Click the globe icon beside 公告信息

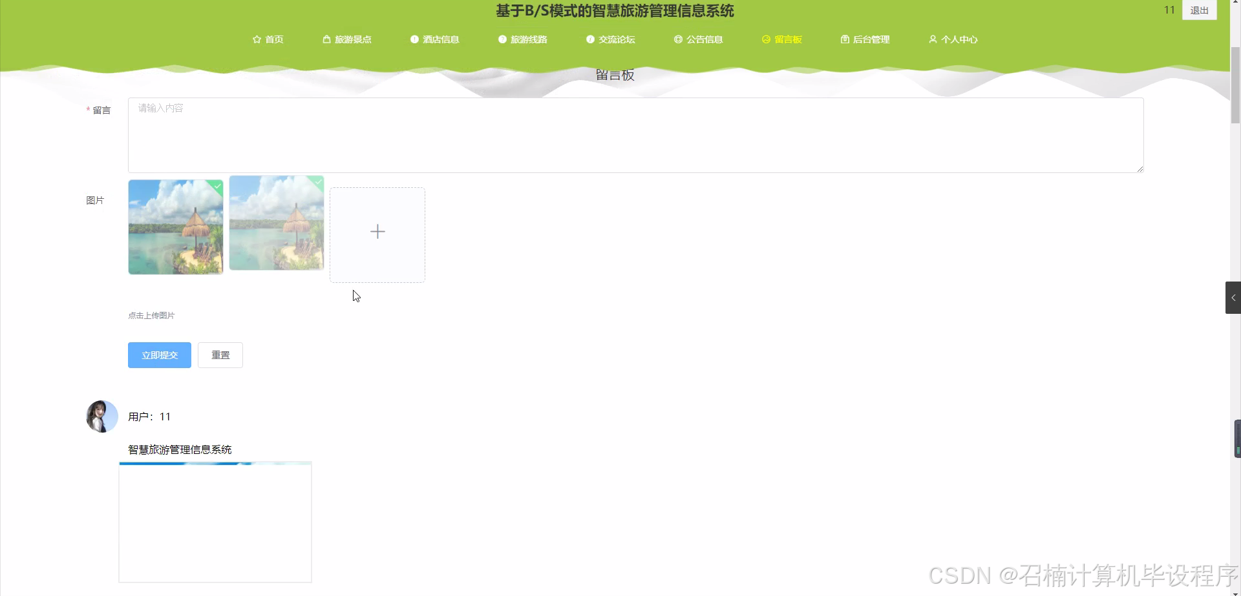[x=677, y=39]
